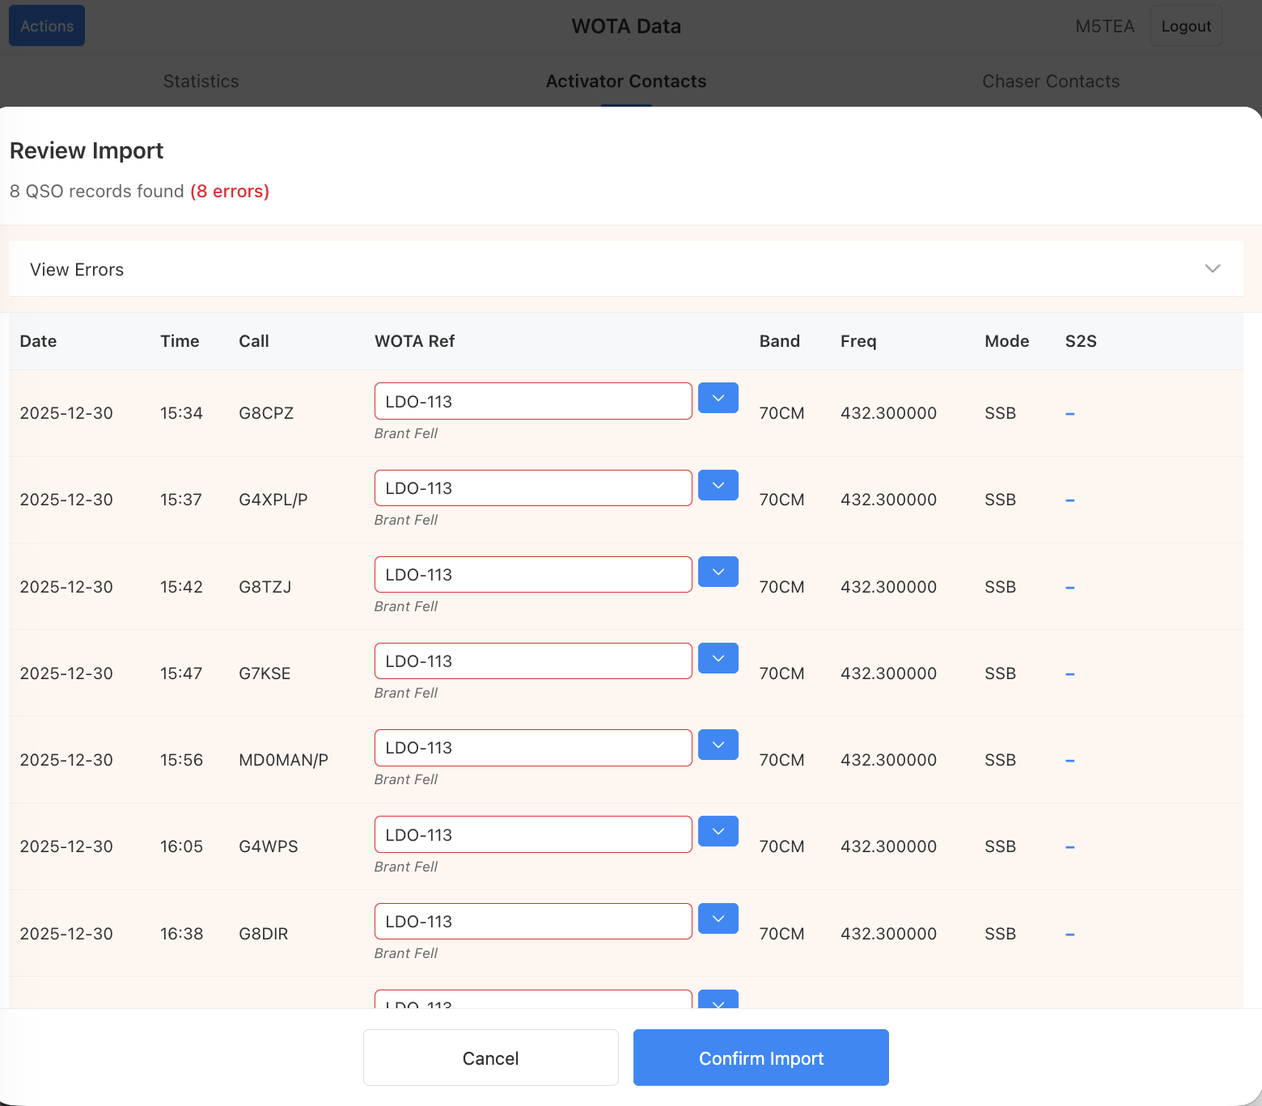Toggle S2S indicator for G8TZJ contact
This screenshot has height=1106, width=1262.
(1069, 588)
